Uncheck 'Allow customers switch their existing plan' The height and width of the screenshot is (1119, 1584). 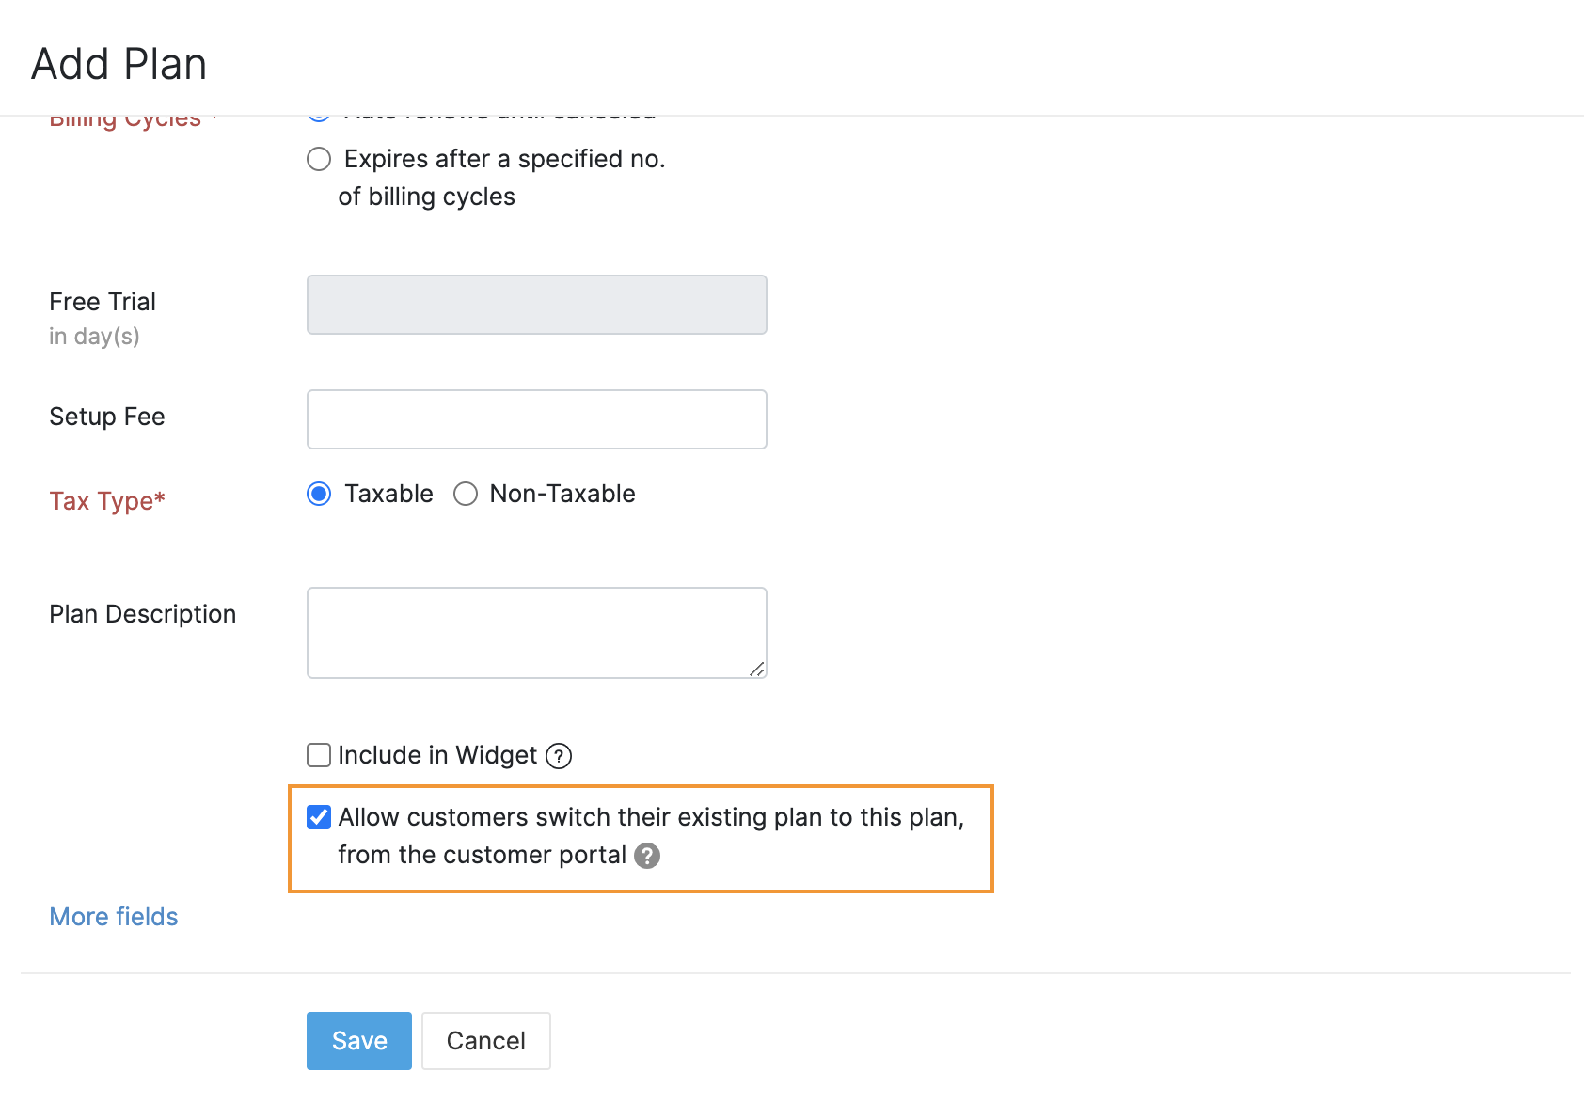[x=318, y=817]
